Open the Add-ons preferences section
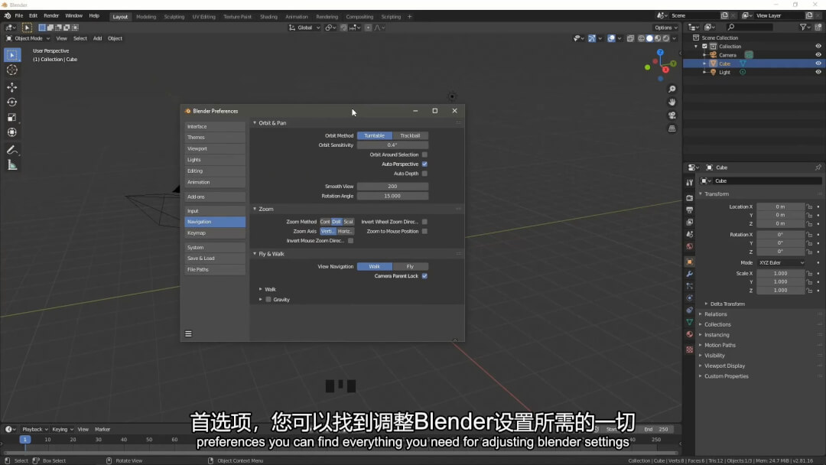 click(x=215, y=197)
